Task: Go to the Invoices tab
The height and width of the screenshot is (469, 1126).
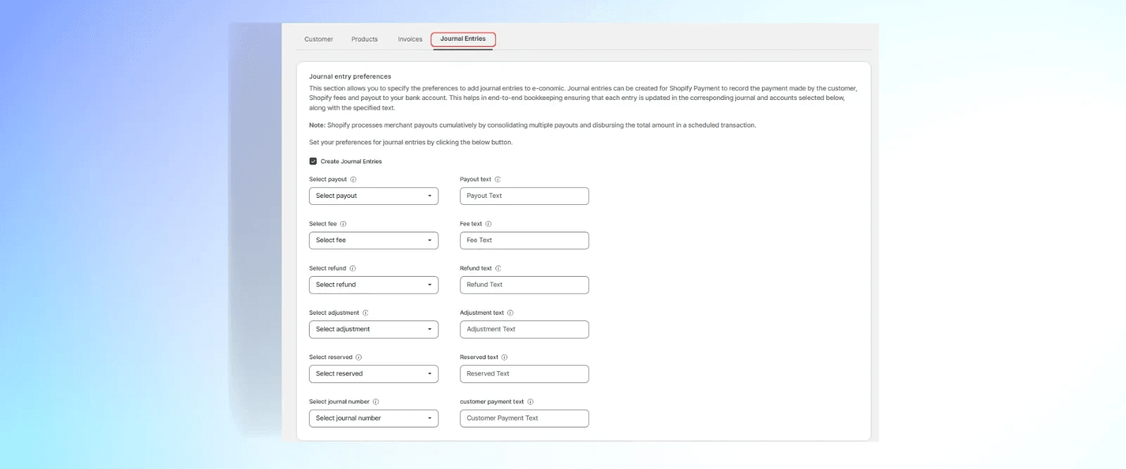Action: click(x=410, y=39)
